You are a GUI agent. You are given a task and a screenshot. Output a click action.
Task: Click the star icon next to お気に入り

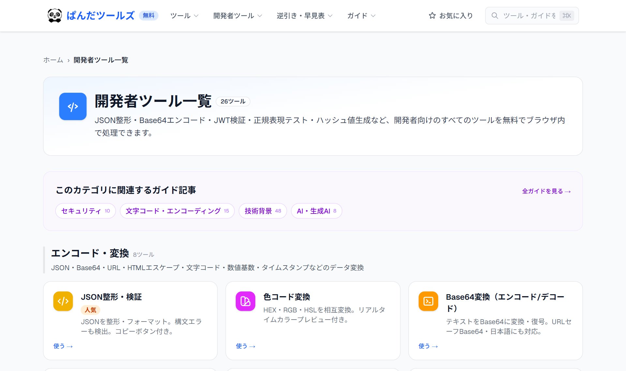pos(432,16)
